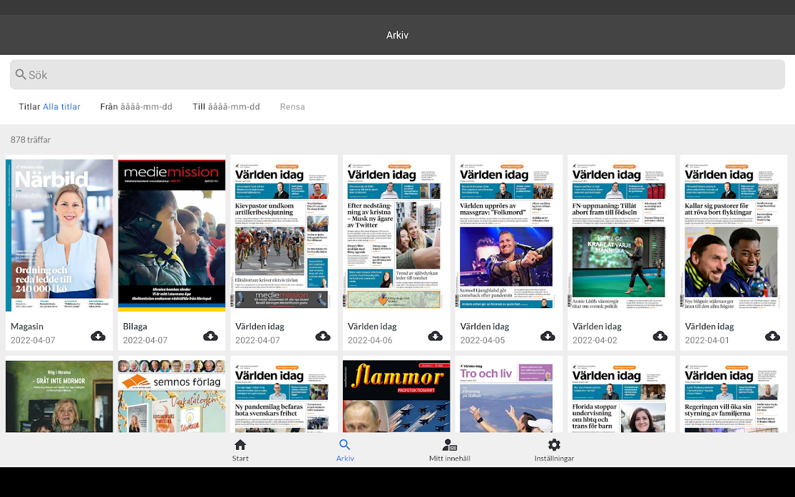Click the search magnifier icon in search bar
The image size is (795, 497).
[x=21, y=75]
